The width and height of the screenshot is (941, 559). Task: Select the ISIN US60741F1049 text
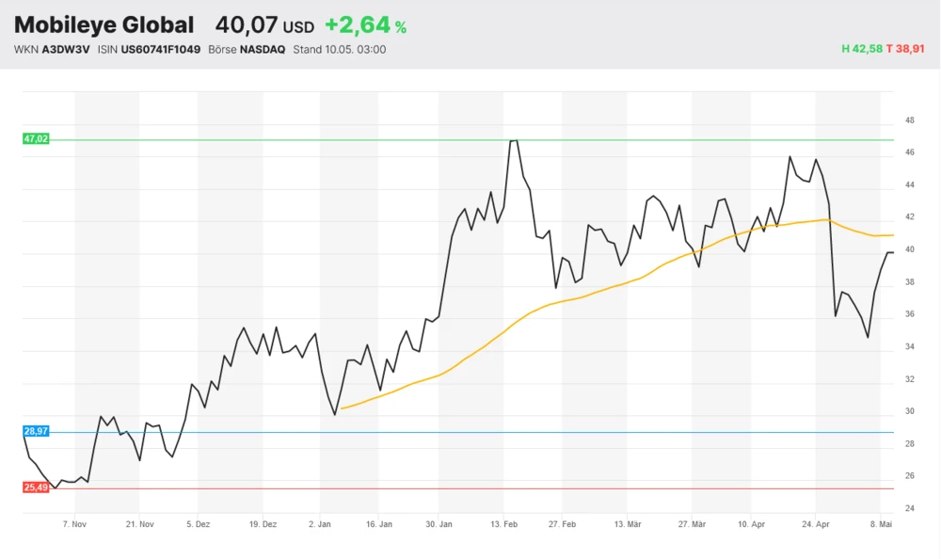coord(149,49)
